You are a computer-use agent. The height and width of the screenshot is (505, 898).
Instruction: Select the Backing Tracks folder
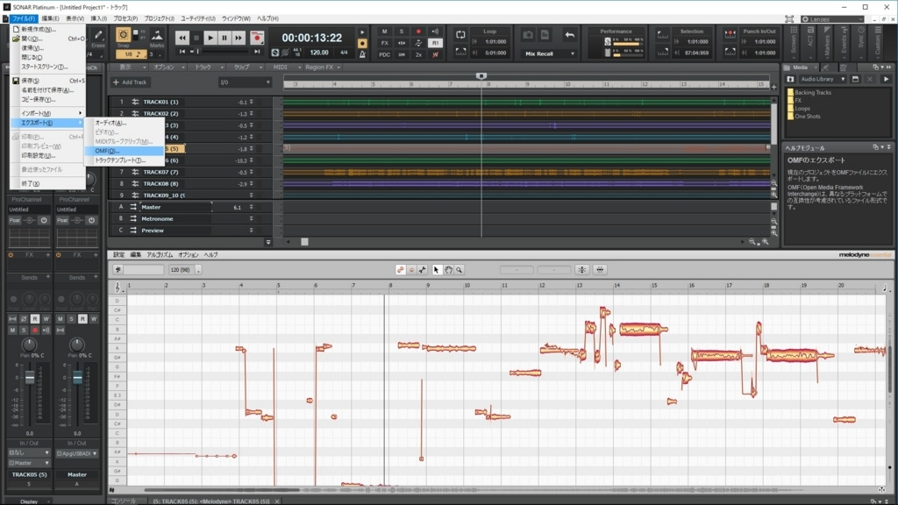point(809,92)
